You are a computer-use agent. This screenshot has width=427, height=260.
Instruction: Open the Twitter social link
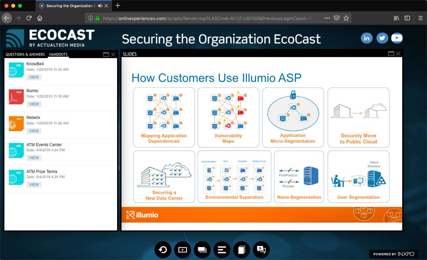[382, 38]
